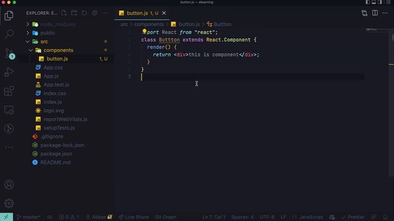Image resolution: width=394 pixels, height=221 pixels.
Task: Click the feedback icon in status bar
Action: pos(374,217)
